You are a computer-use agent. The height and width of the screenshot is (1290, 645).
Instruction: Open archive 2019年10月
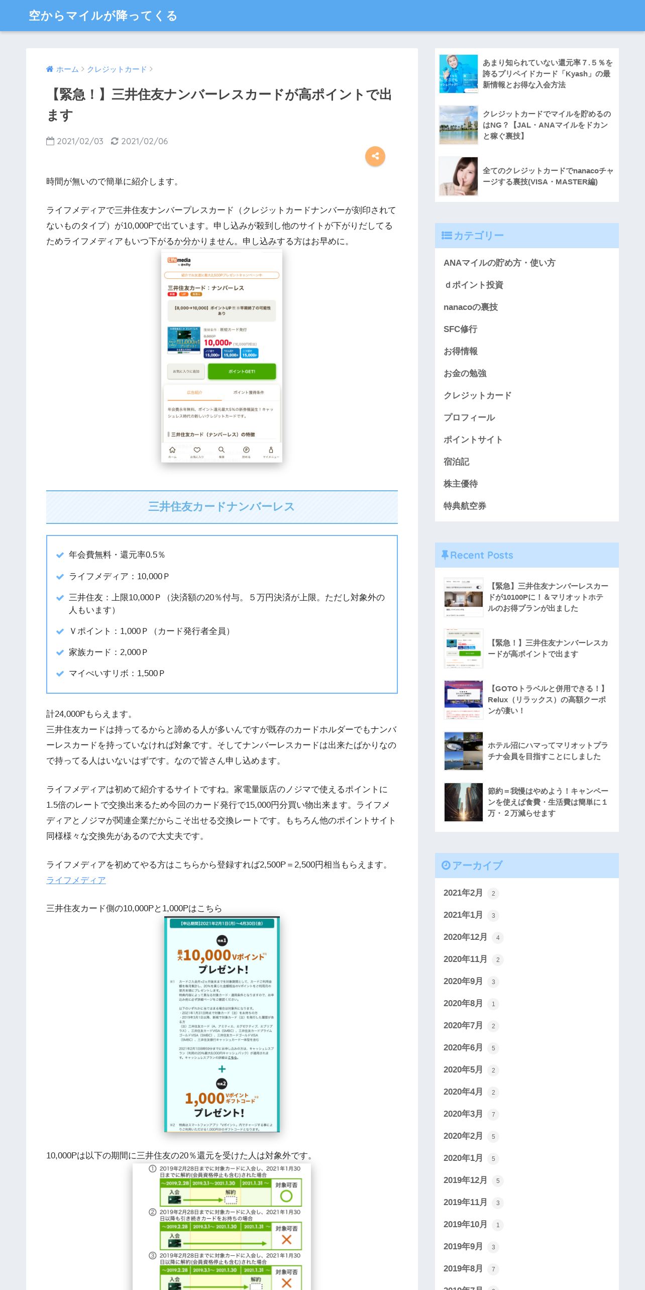coord(465,1224)
